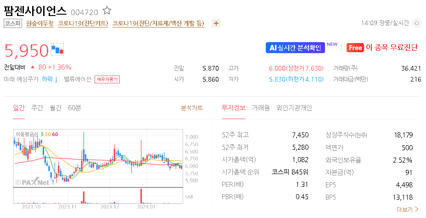Open 코로나19(진단키트) theme link
The height and width of the screenshot is (218, 426).
(x=83, y=23)
